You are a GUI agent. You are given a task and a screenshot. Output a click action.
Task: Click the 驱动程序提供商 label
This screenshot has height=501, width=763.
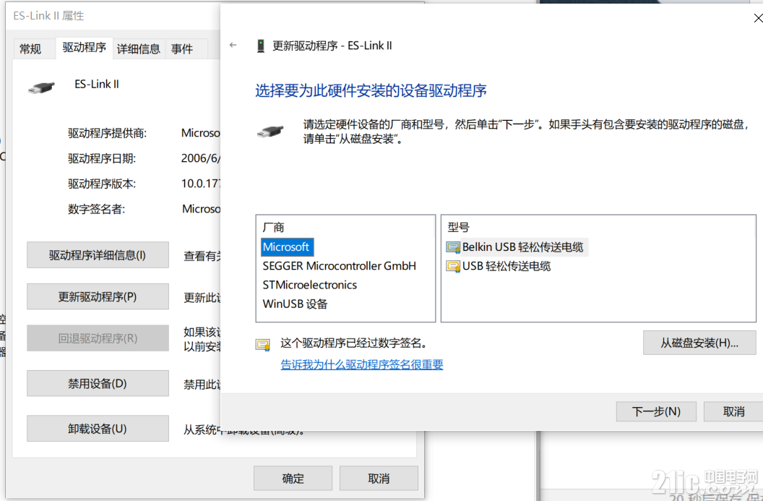click(107, 134)
